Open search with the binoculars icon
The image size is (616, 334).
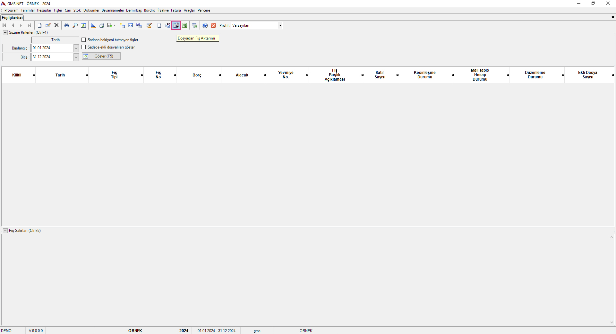point(67,25)
